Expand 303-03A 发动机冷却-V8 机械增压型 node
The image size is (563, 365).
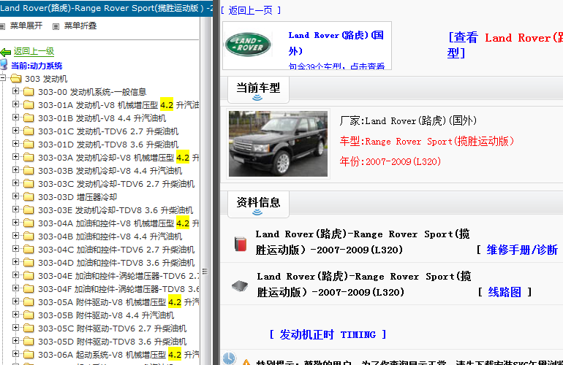(15, 157)
